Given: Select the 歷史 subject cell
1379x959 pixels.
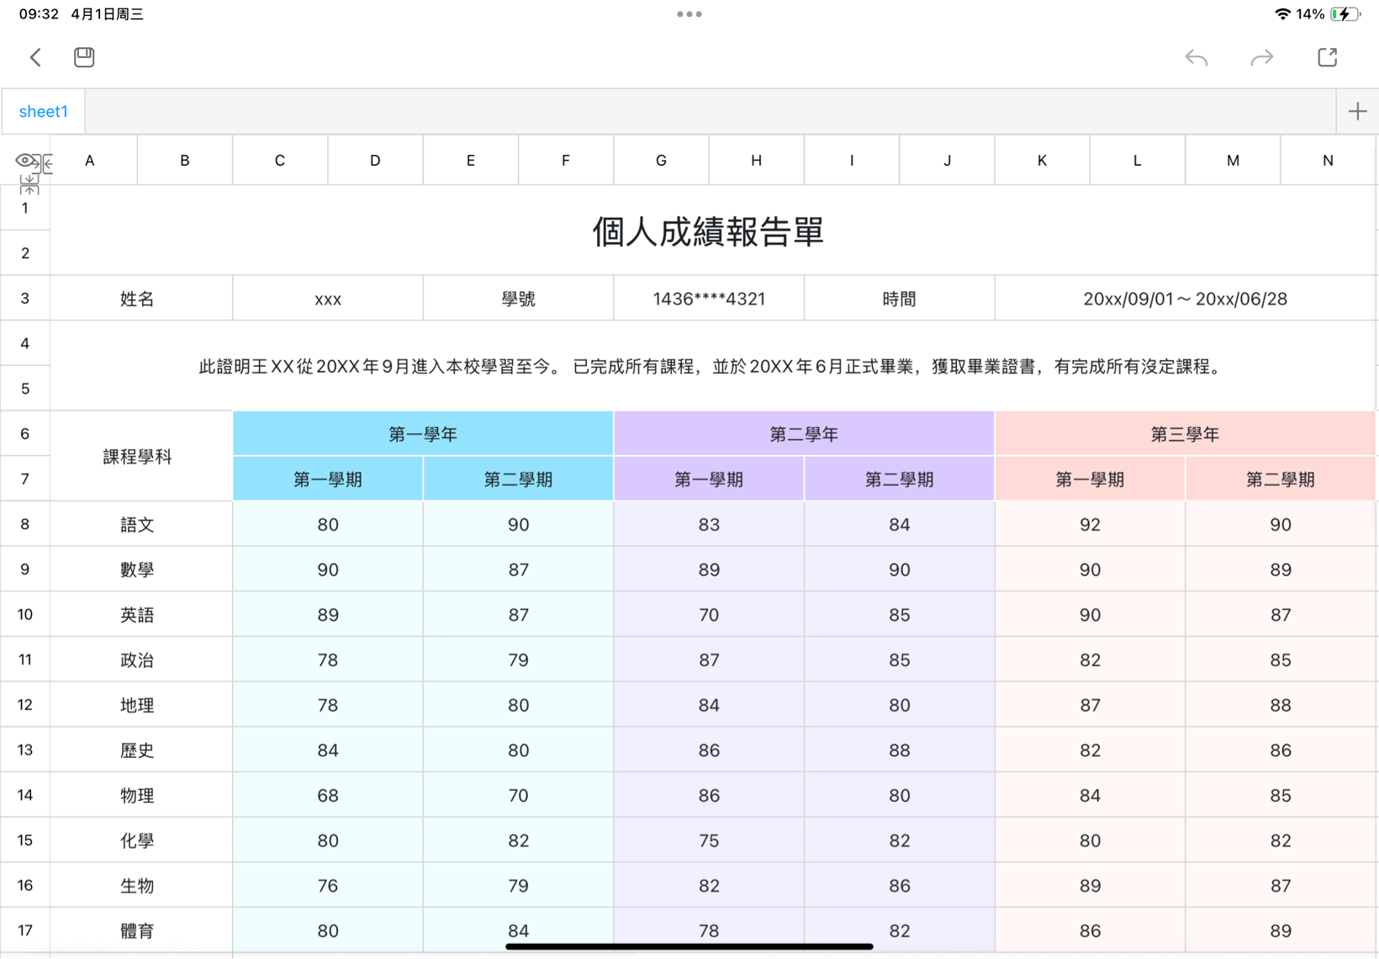Looking at the screenshot, I should coord(137,750).
